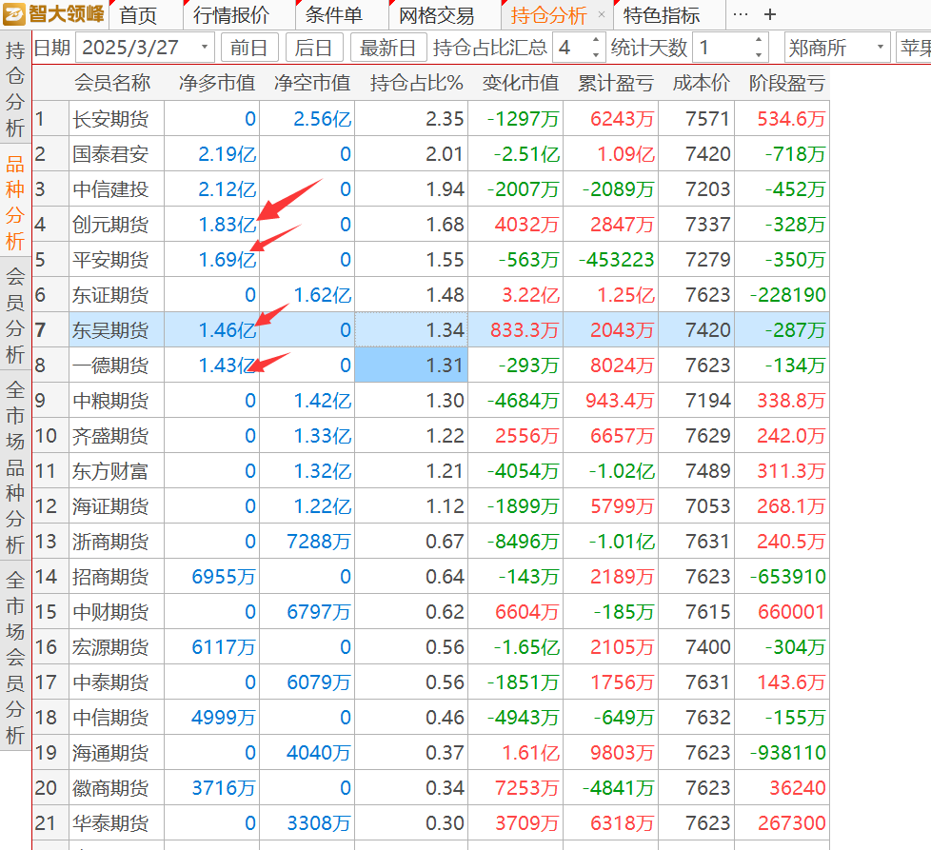The width and height of the screenshot is (931, 850).
Task: Select the 持仓分析 tab
Action: click(548, 15)
